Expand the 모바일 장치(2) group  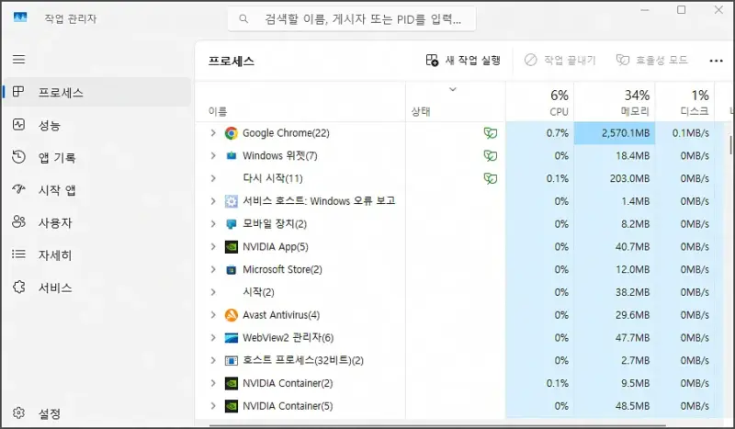point(213,224)
